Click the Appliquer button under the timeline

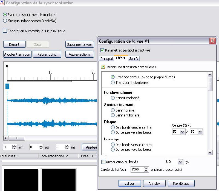(x=90, y=147)
